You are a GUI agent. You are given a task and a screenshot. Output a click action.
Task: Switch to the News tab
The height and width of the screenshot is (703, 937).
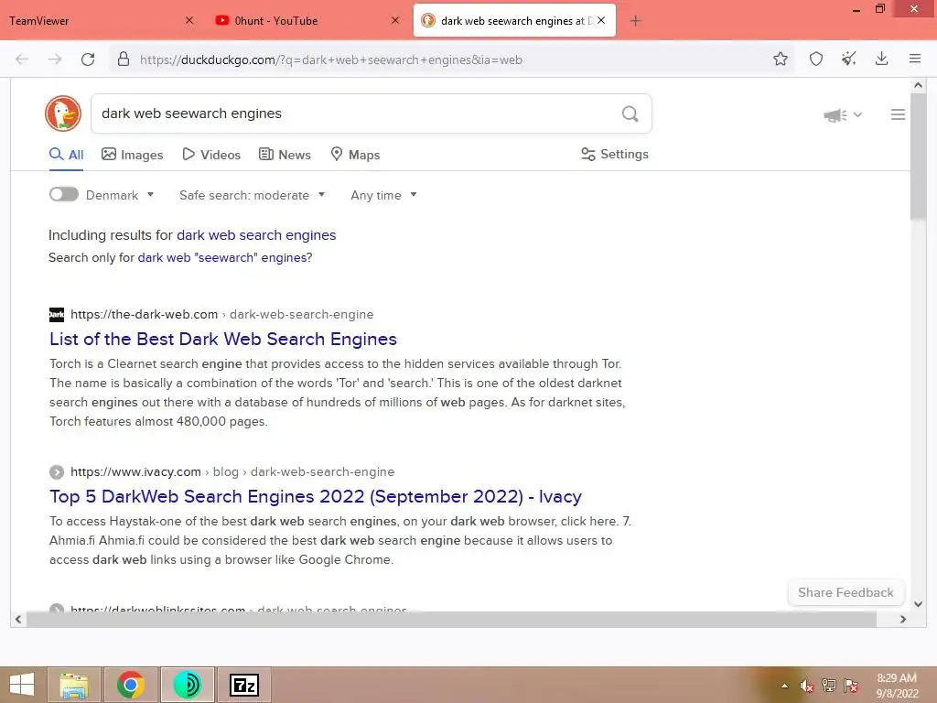pyautogui.click(x=285, y=155)
